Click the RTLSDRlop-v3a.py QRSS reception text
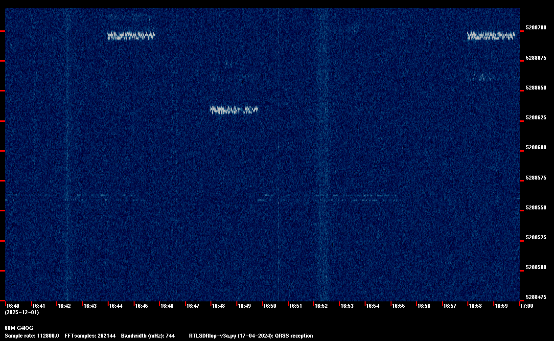Screen dimensions: 554x341 (251, 336)
